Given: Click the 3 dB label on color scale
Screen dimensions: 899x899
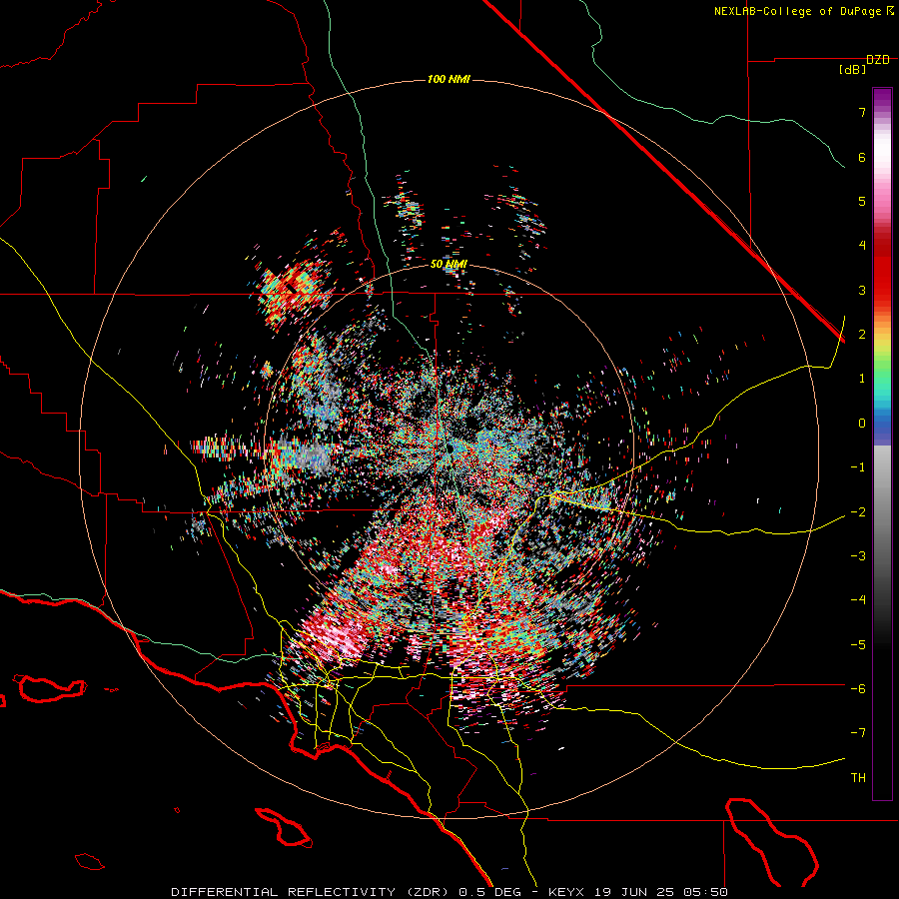Looking at the screenshot, I should [862, 290].
